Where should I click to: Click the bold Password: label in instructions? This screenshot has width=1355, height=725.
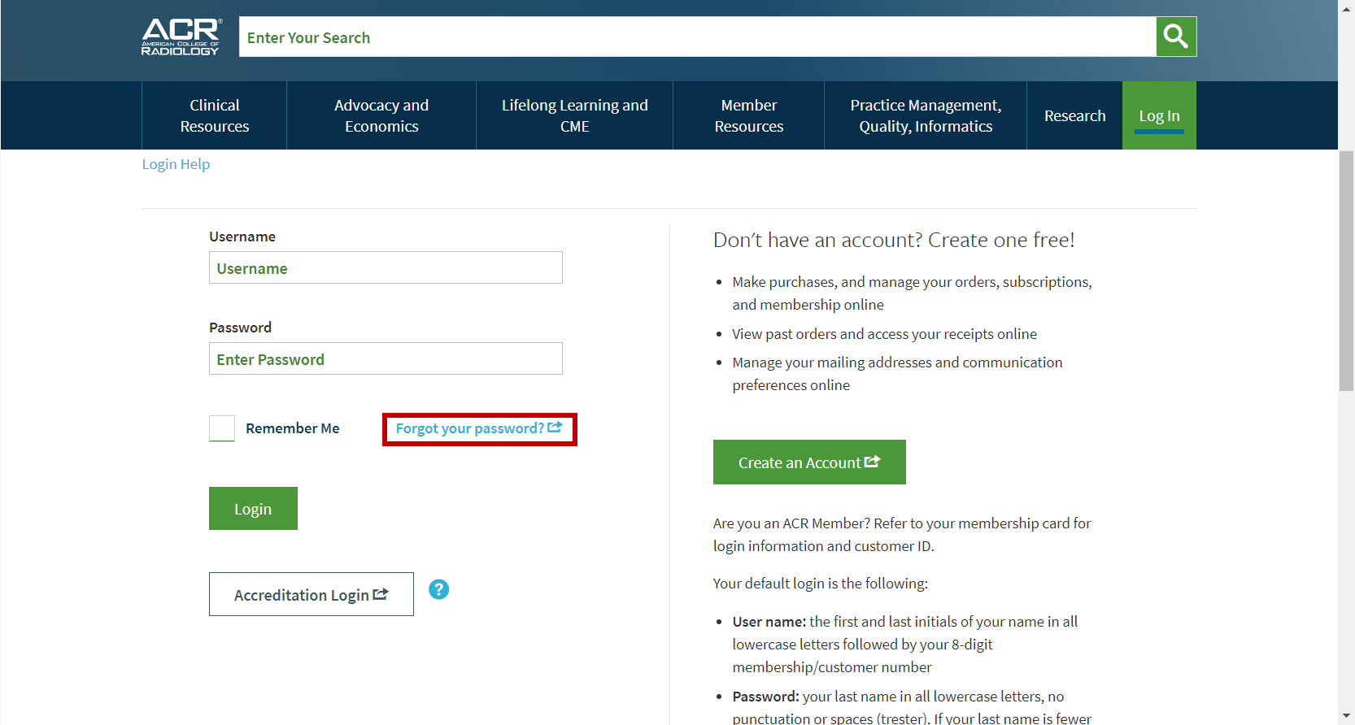(765, 697)
